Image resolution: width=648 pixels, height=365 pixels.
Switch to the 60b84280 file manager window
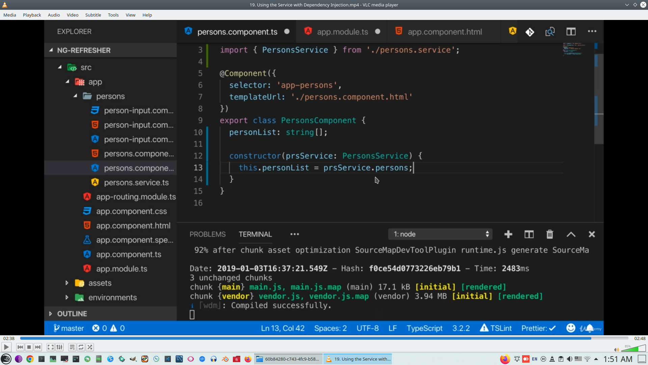288,359
